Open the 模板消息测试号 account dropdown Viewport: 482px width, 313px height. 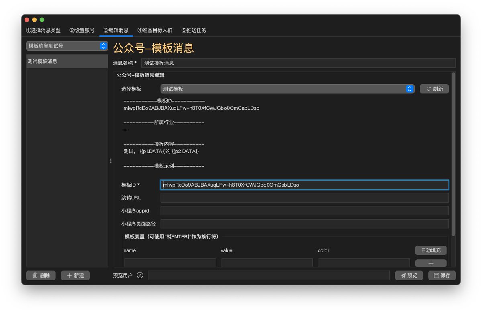pos(67,46)
